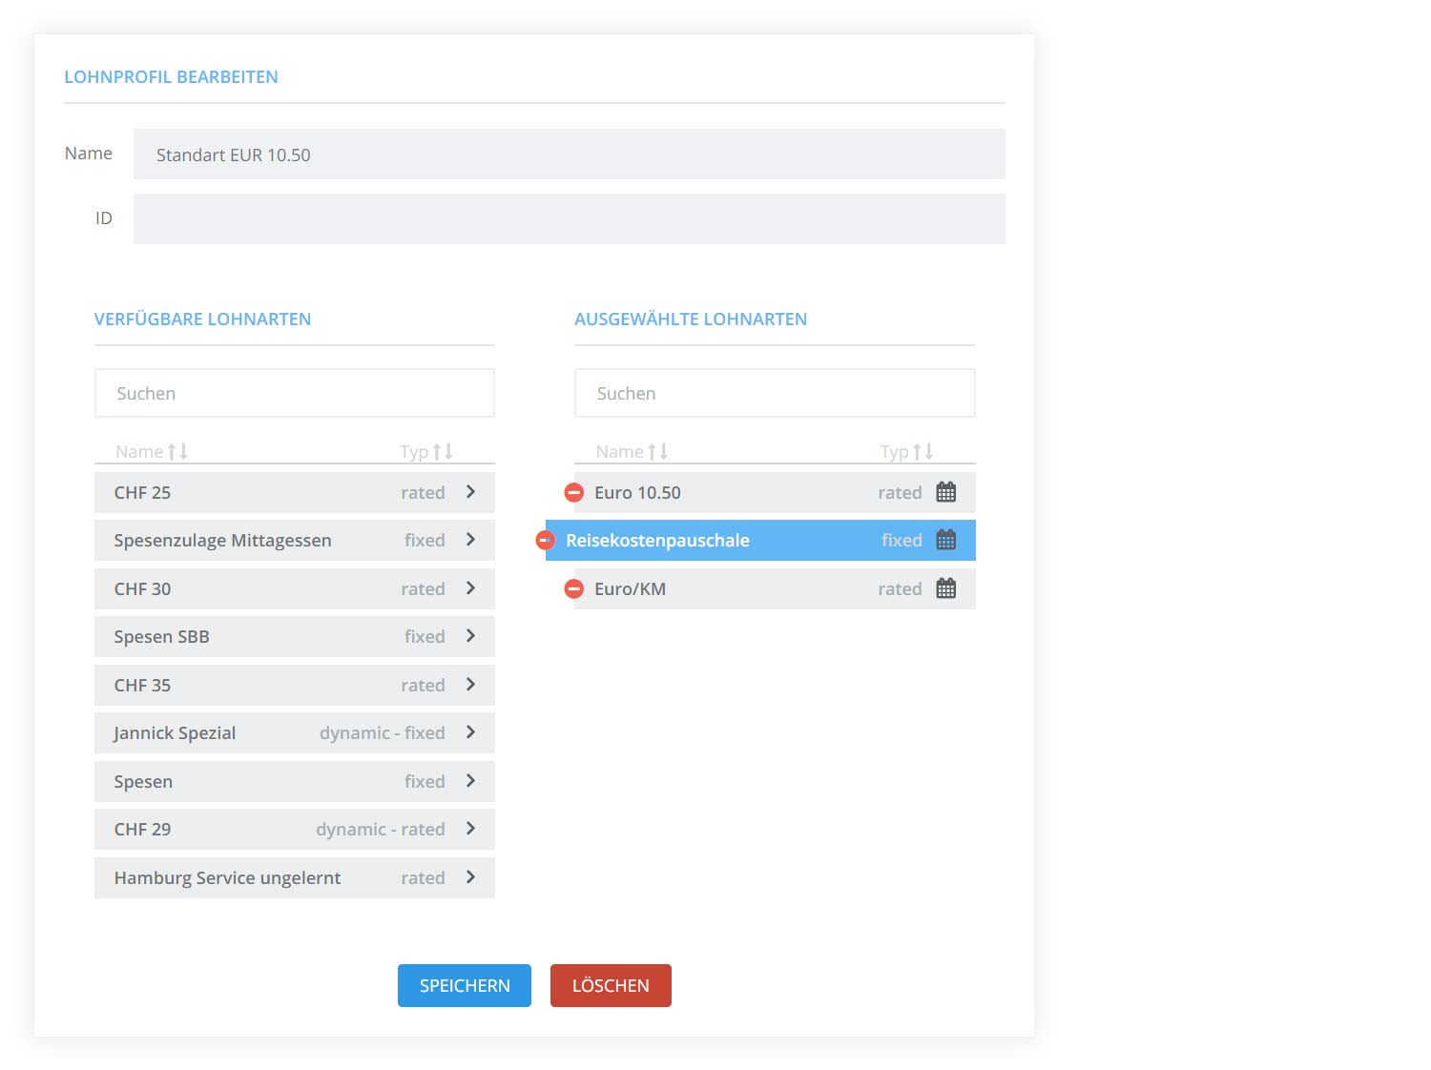Viewport: 1431px width, 1070px height.
Task: Open calendar icon for Reisekostenpauschale
Action: tap(945, 541)
